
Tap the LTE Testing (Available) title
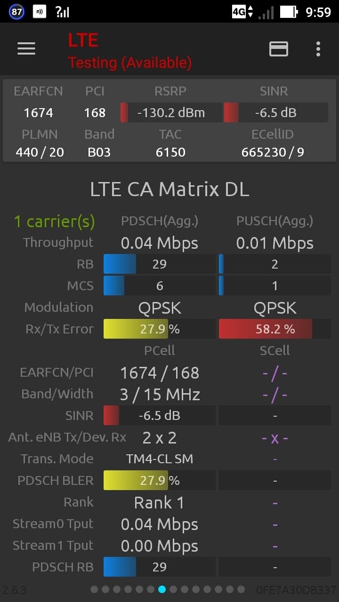tap(129, 52)
